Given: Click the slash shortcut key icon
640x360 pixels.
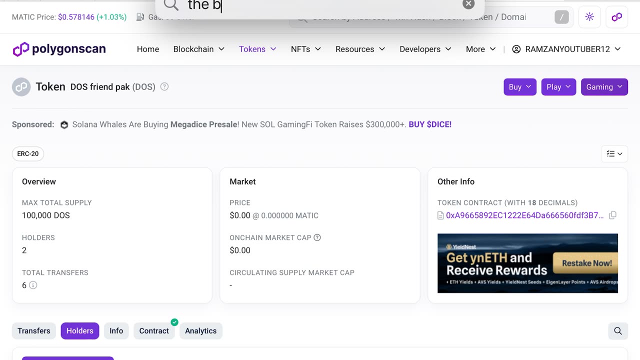Looking at the screenshot, I should [561, 17].
